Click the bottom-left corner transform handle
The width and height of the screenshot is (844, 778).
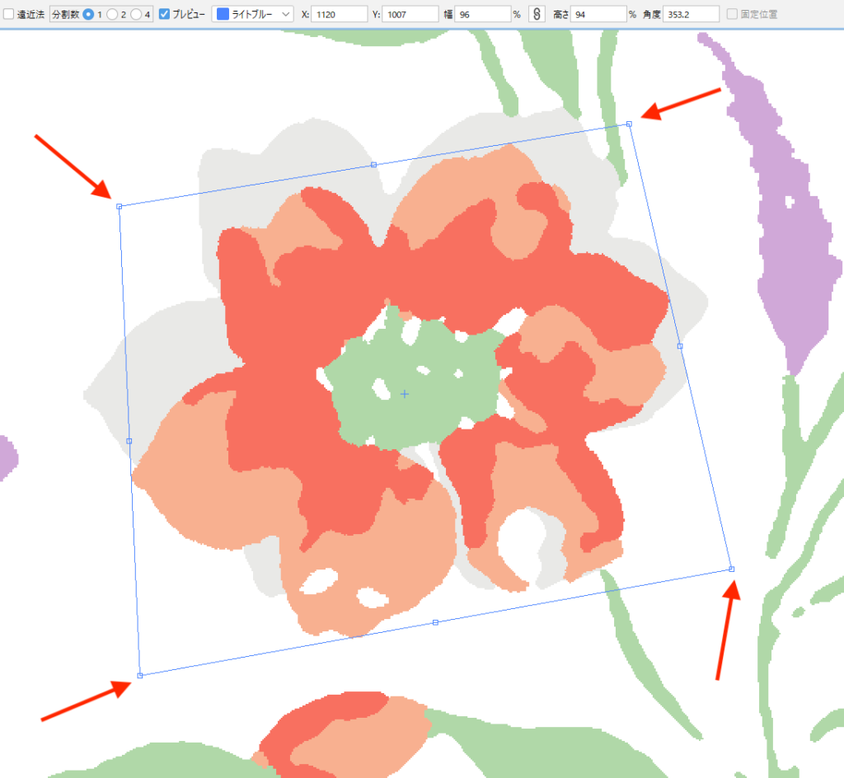point(140,676)
